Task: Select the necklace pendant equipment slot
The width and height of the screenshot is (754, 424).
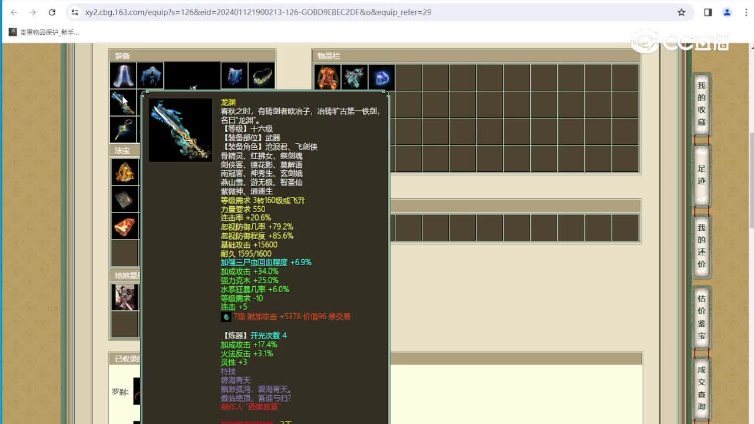Action: (x=124, y=130)
